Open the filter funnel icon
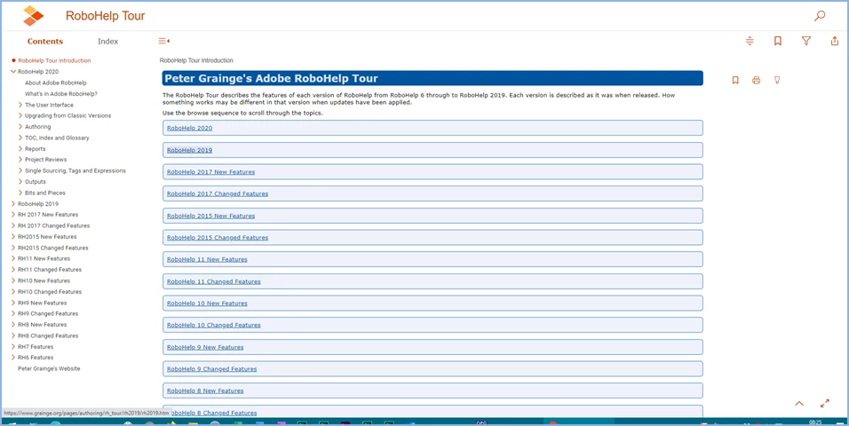Screen dimensions: 849x426 point(805,41)
